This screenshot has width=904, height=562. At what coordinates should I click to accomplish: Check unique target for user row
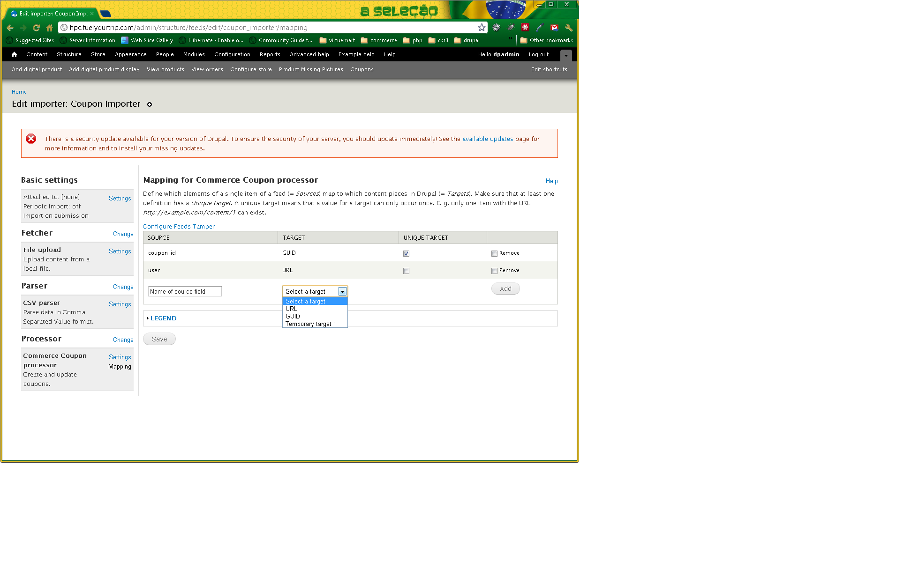coord(406,271)
